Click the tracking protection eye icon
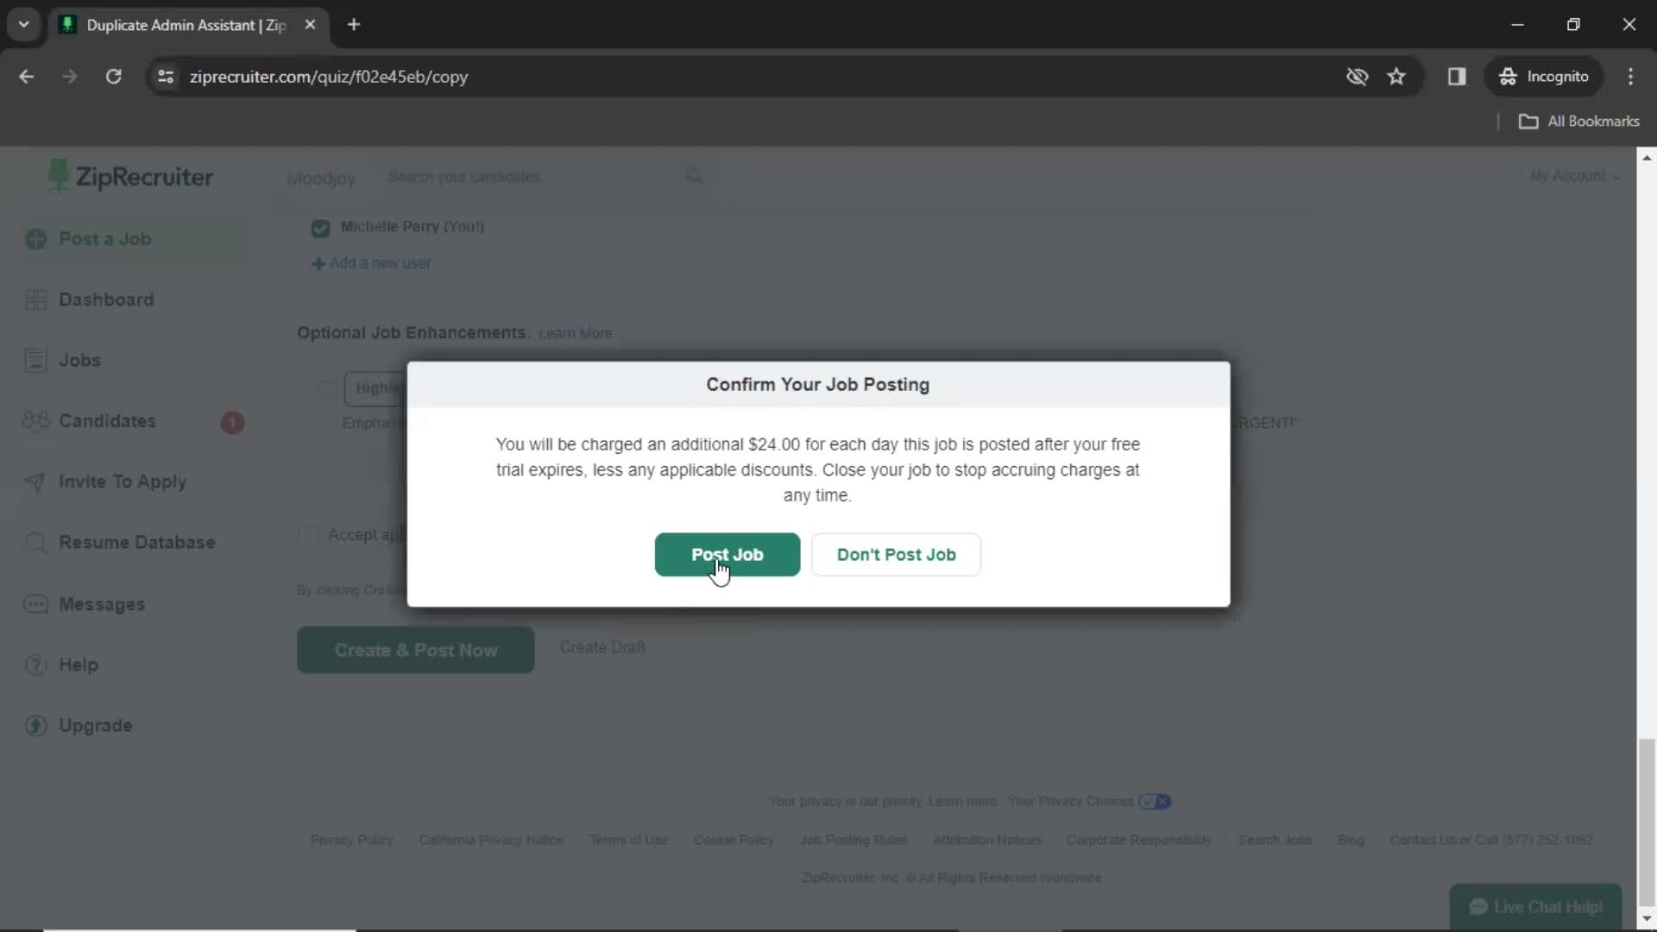 [x=1357, y=77]
